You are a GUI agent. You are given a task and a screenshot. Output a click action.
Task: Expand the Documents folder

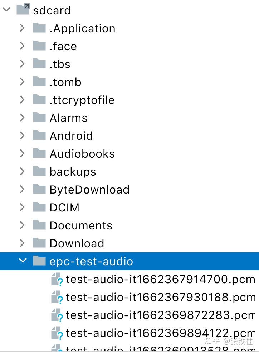point(22,225)
